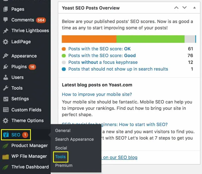The height and width of the screenshot is (174, 202).
Task: Click the Yoast SEO Posts Overview title
Action: click(91, 8)
